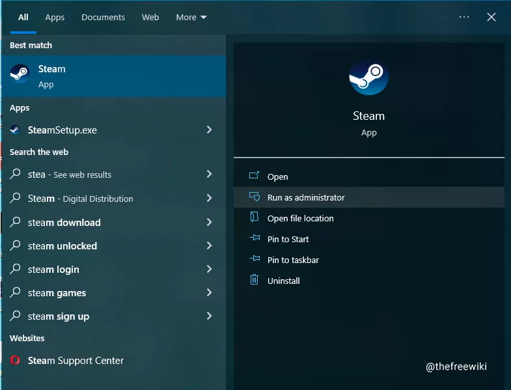511x390 pixels.
Task: Choose the 'steam games' suggestion
Action: [57, 293]
